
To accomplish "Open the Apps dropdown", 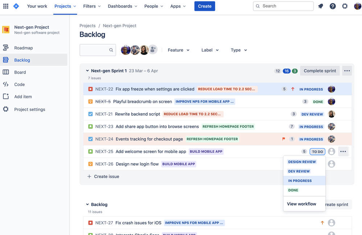I will click(x=178, y=6).
